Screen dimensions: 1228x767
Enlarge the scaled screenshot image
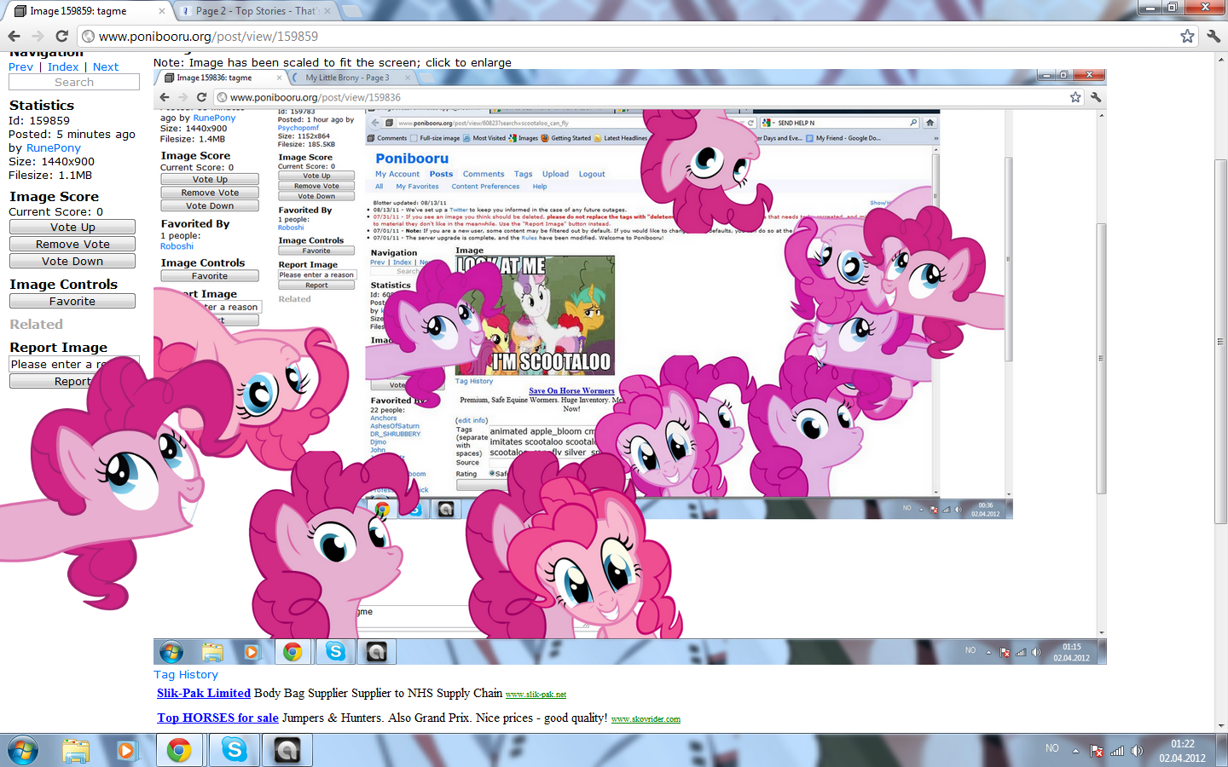630,366
